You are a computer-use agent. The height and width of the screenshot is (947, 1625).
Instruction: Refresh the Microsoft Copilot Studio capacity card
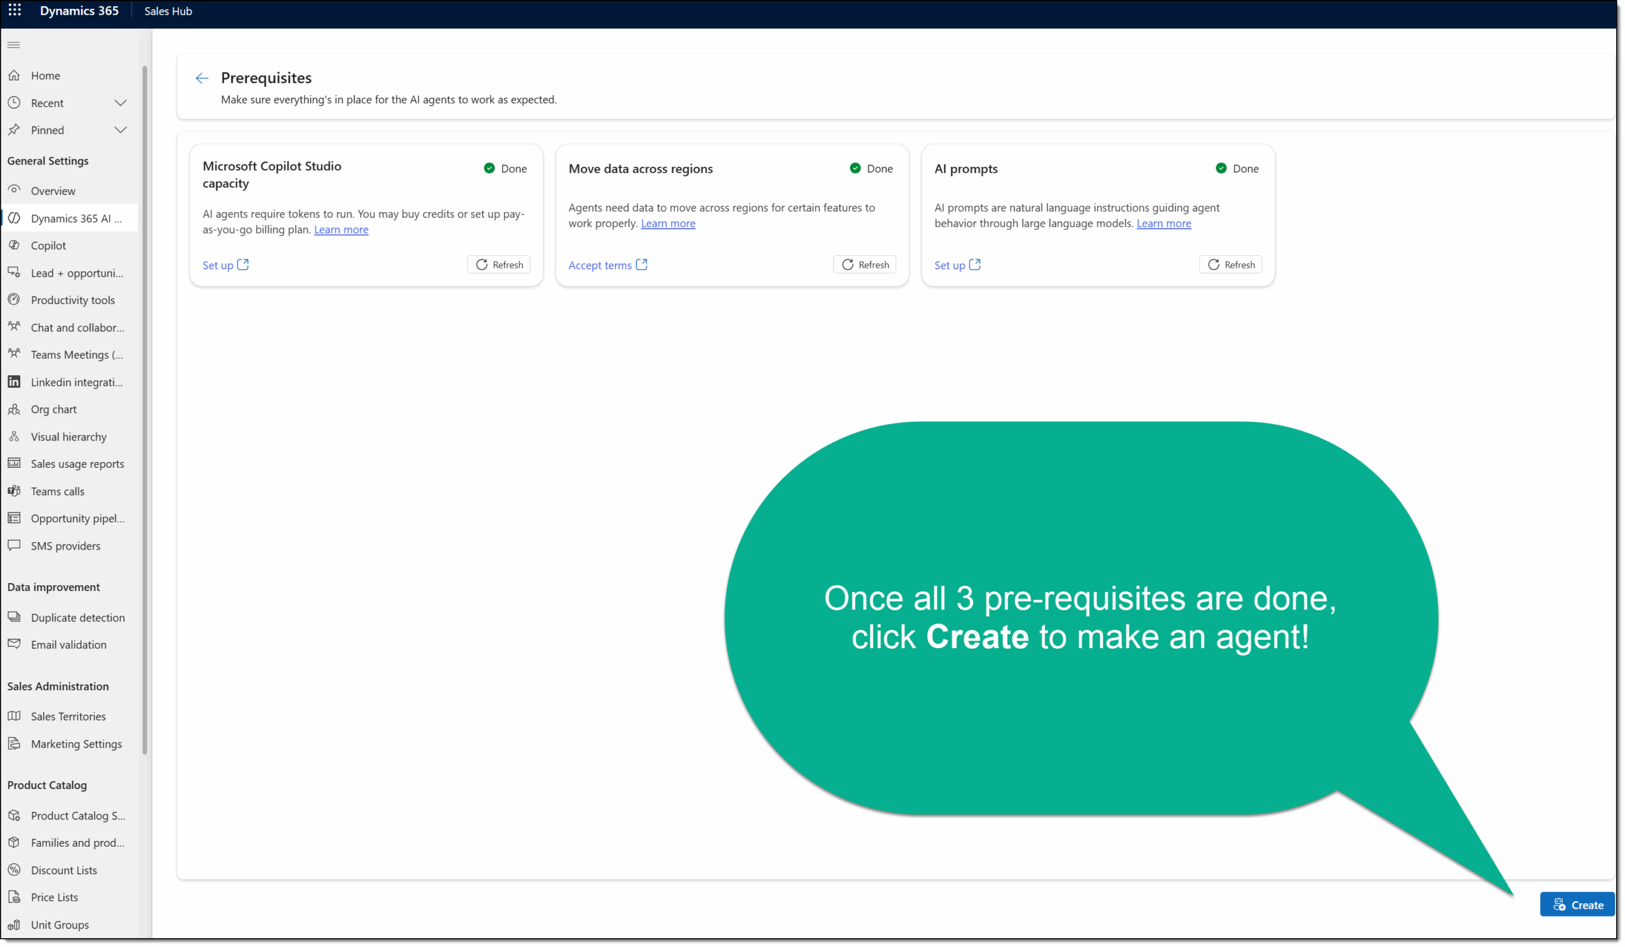pyautogui.click(x=498, y=264)
